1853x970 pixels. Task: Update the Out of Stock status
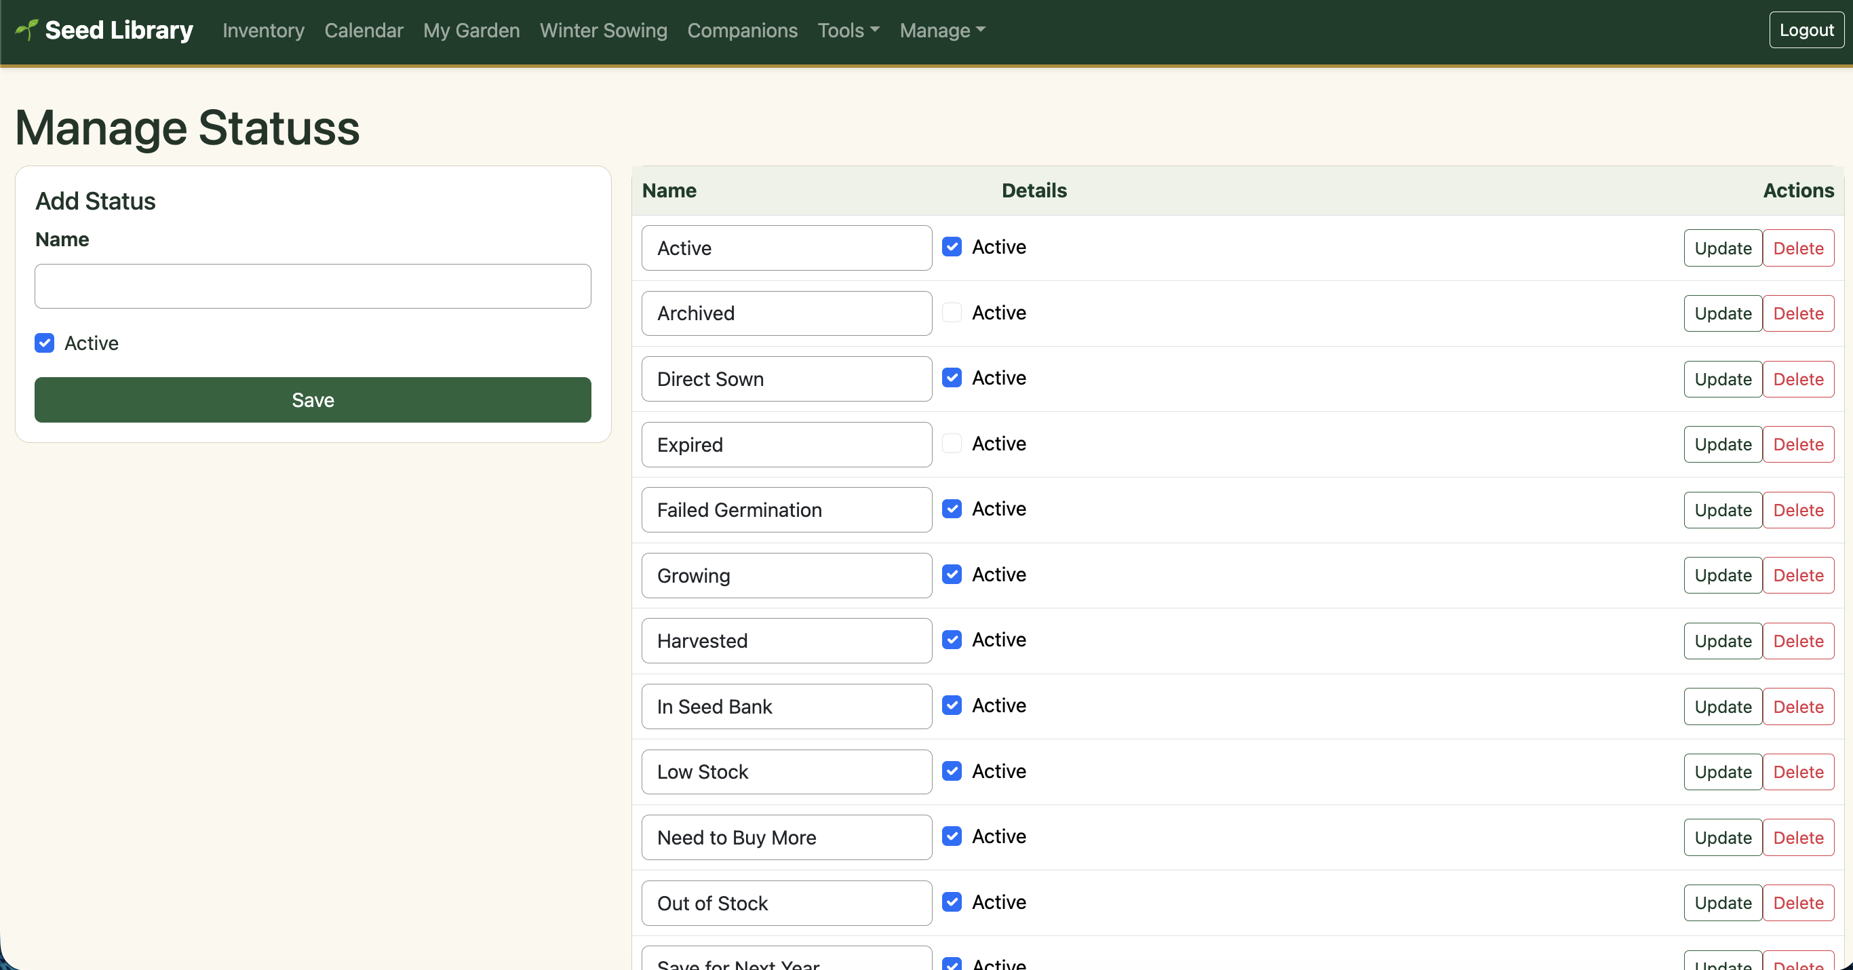pos(1722,903)
